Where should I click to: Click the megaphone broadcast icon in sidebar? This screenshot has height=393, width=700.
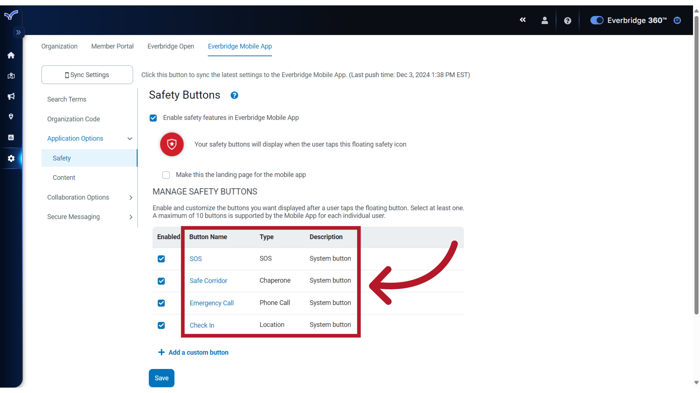pos(12,96)
